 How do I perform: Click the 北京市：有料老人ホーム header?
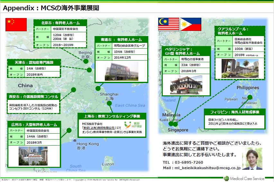click(60, 23)
